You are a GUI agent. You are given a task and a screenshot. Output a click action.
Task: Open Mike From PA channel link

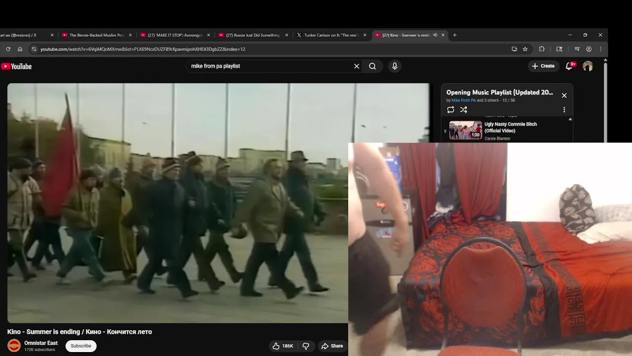click(464, 100)
